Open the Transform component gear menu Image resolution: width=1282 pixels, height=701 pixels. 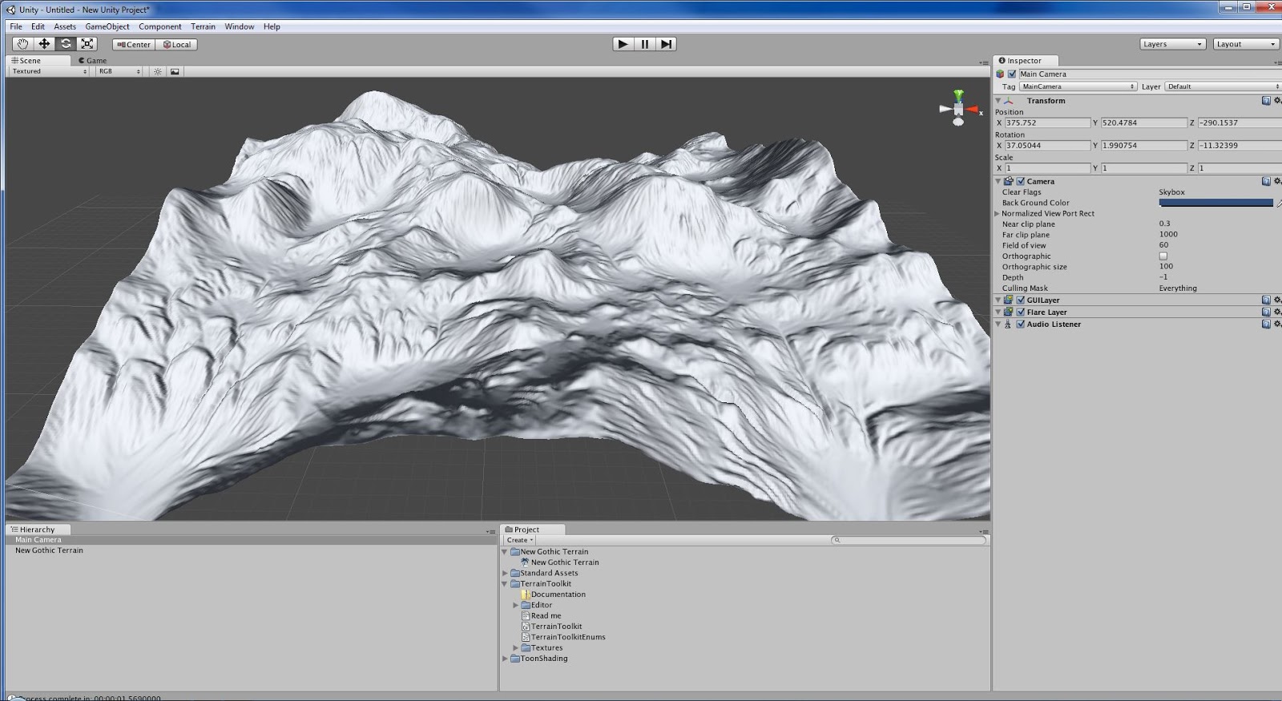[1277, 101]
